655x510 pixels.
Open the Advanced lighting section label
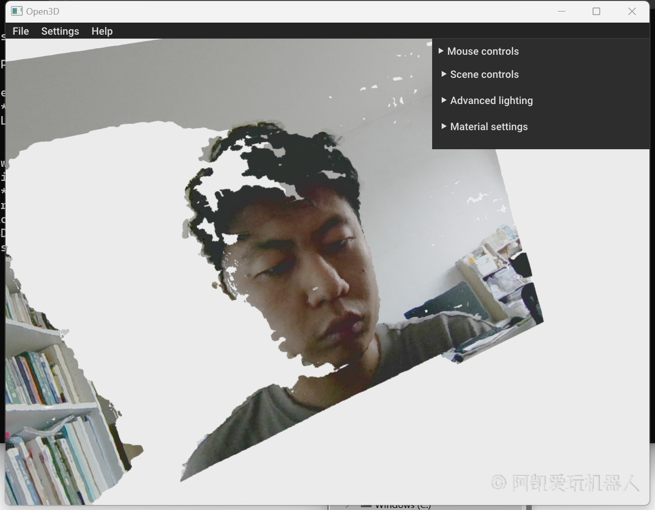[491, 100]
